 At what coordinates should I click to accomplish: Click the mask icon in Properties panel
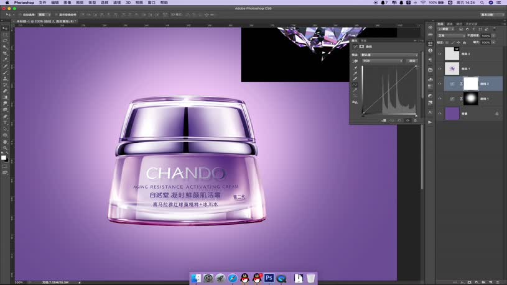click(x=362, y=47)
